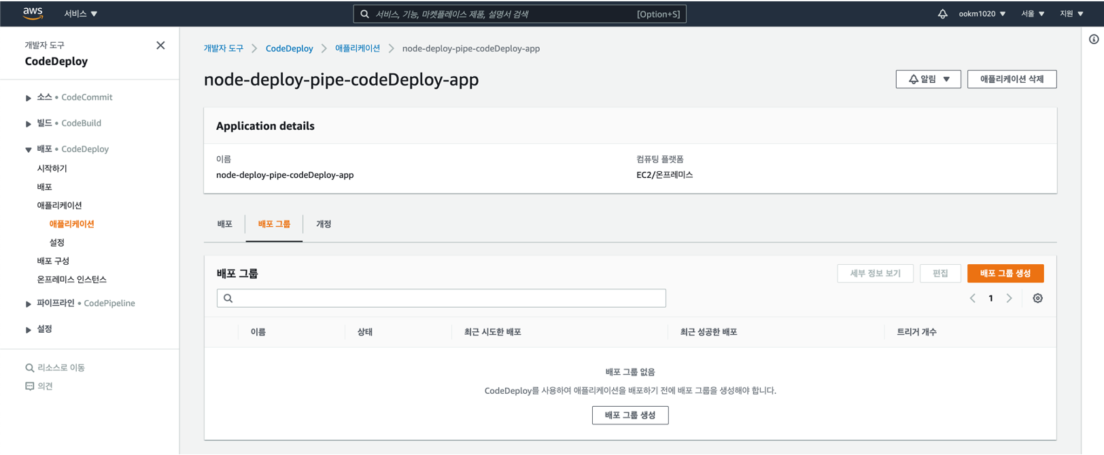Click the 세부 정보 보기 button

(875, 273)
